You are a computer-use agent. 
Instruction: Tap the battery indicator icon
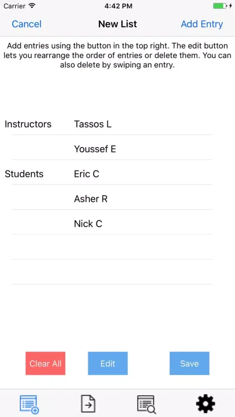pos(222,6)
